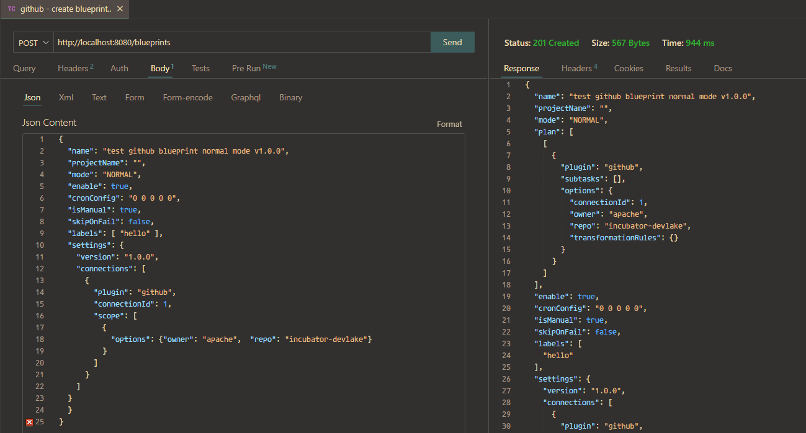806x433 pixels.
Task: Click the "transformationRules": {} line in response
Action: point(624,237)
